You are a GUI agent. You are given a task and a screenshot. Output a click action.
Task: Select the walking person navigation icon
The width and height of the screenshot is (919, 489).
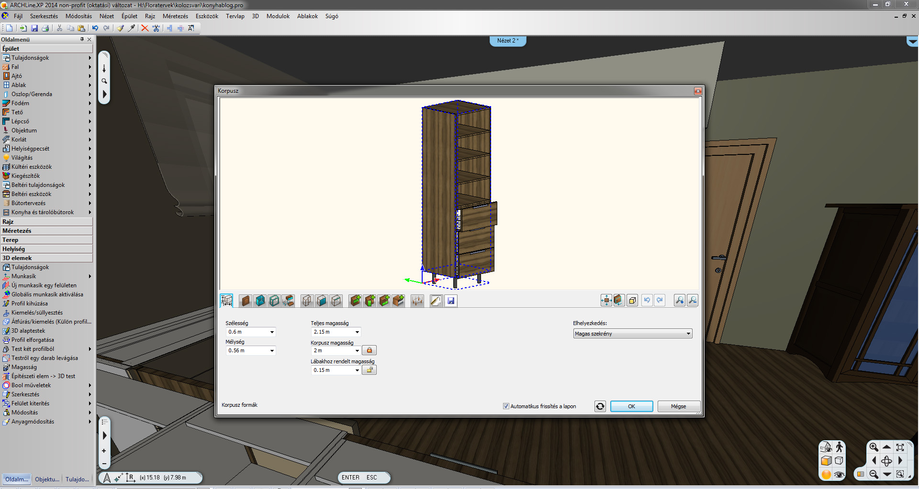pyautogui.click(x=839, y=447)
